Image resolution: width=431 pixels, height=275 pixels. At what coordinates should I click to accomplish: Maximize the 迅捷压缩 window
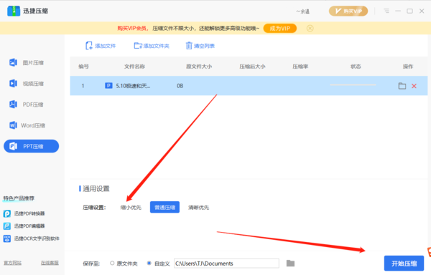pyautogui.click(x=410, y=11)
